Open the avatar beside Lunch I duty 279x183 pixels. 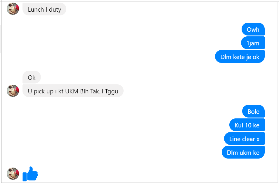pos(13,9)
